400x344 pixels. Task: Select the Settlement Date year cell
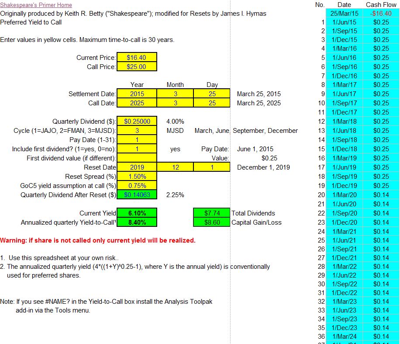(137, 94)
